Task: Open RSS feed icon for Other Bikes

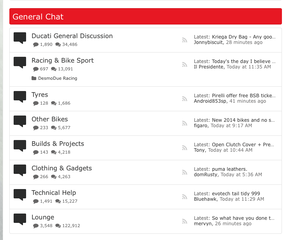Action: pos(185,123)
